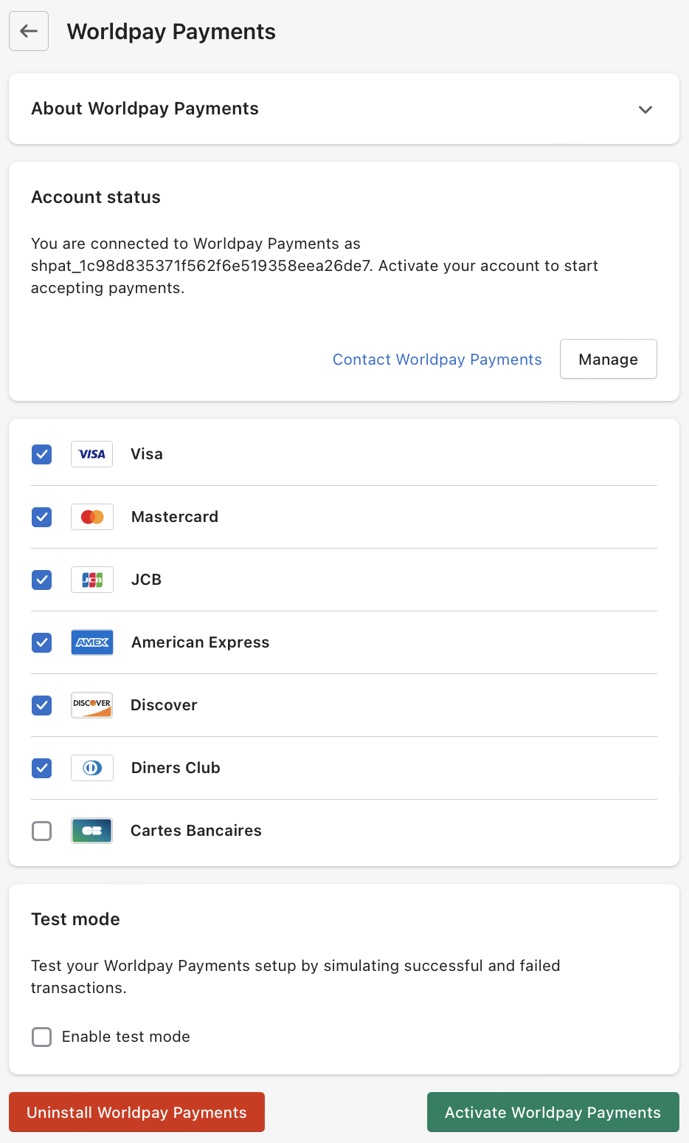
Task: Click the Discover card logo
Action: click(x=92, y=705)
